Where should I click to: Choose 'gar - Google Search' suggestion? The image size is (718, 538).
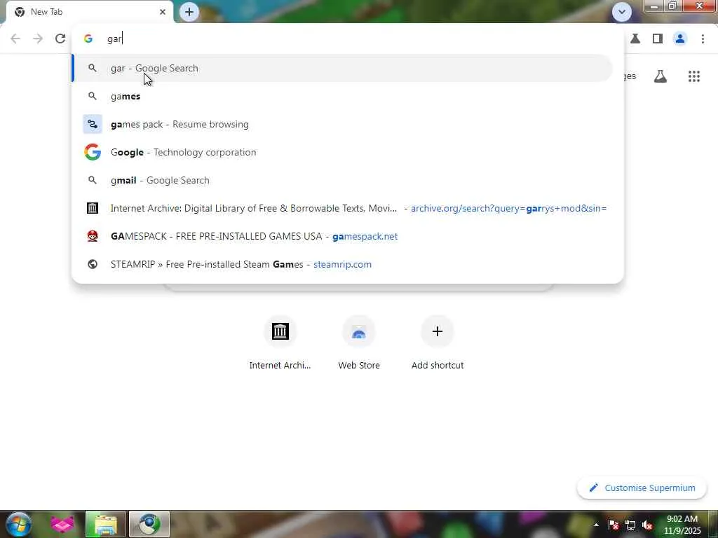(x=342, y=68)
